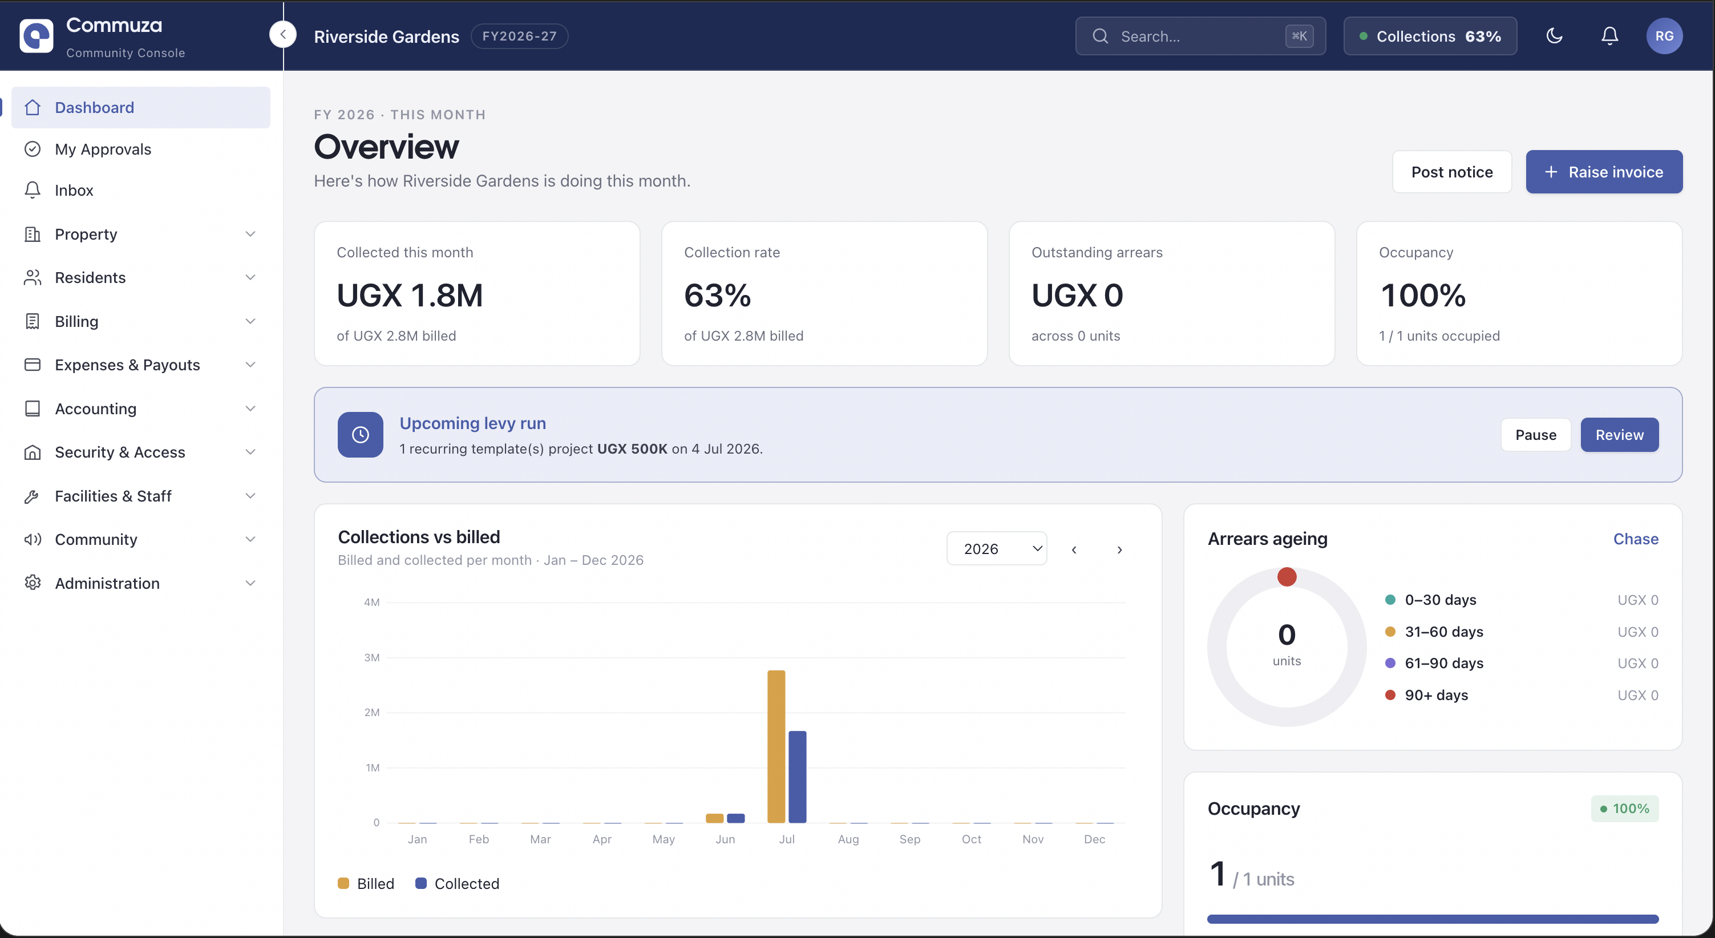This screenshot has height=938, width=1715.
Task: Click the 61–90 days arrears legend row
Action: pyautogui.click(x=1521, y=663)
